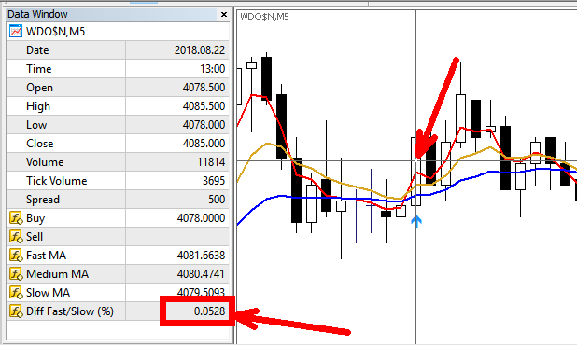The image size is (577, 346).
Task: Select the Spread value 500
Action: (x=217, y=200)
